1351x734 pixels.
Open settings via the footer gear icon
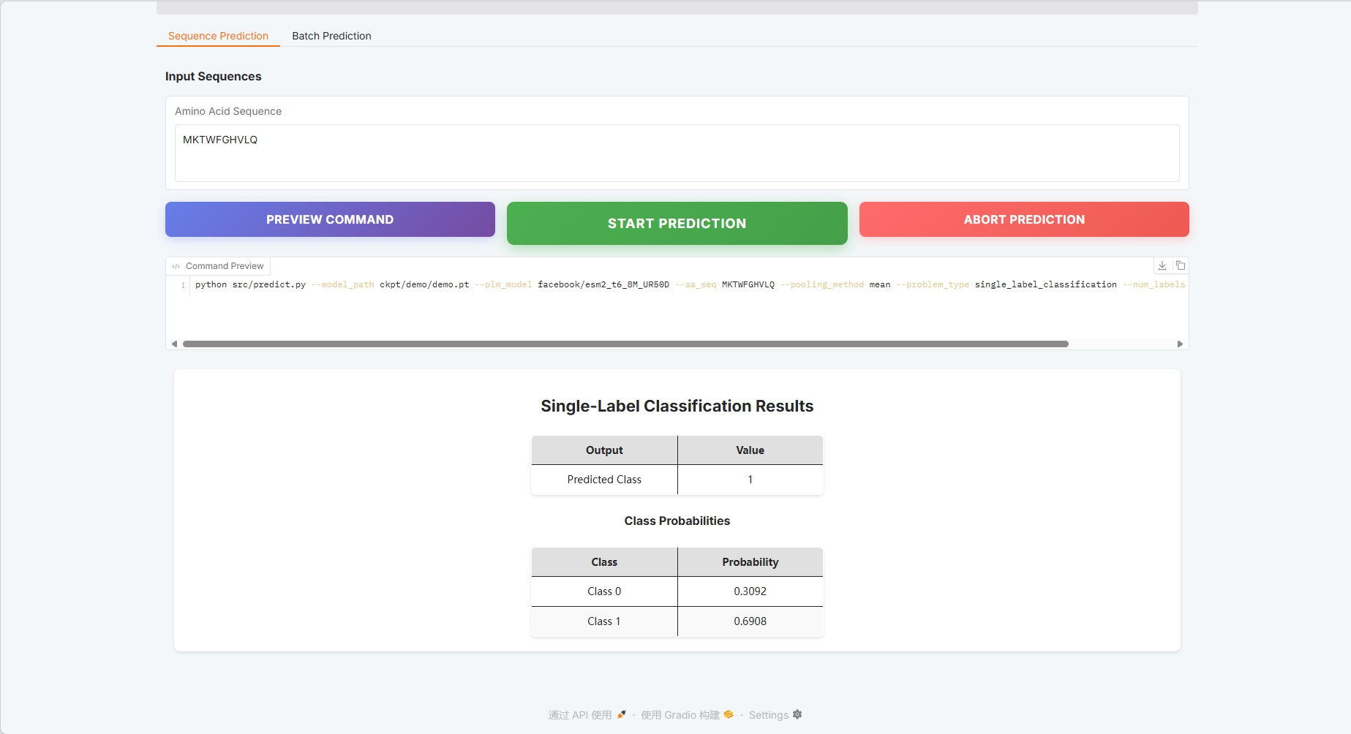pyautogui.click(x=797, y=714)
